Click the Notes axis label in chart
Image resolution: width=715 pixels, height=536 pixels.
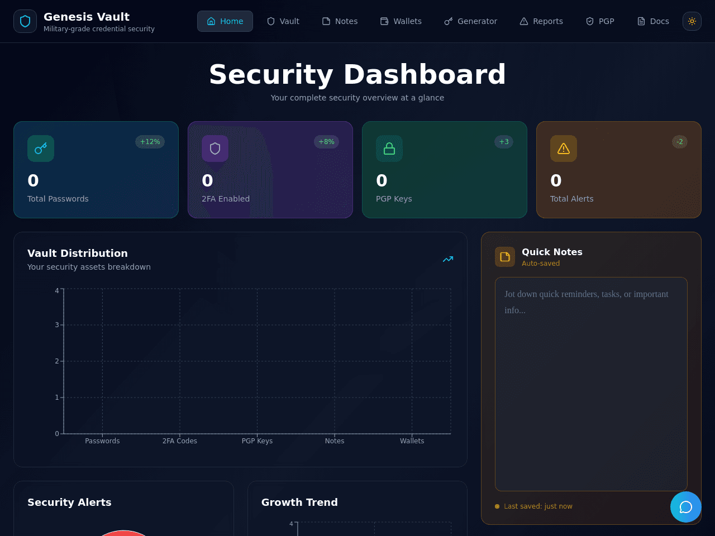[335, 441]
